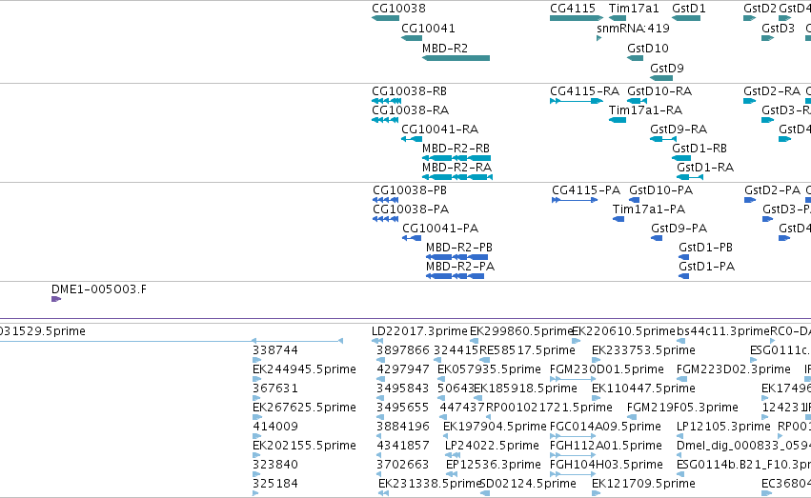
Task: Click the EK244945.5prime EST label
Action: coord(304,369)
